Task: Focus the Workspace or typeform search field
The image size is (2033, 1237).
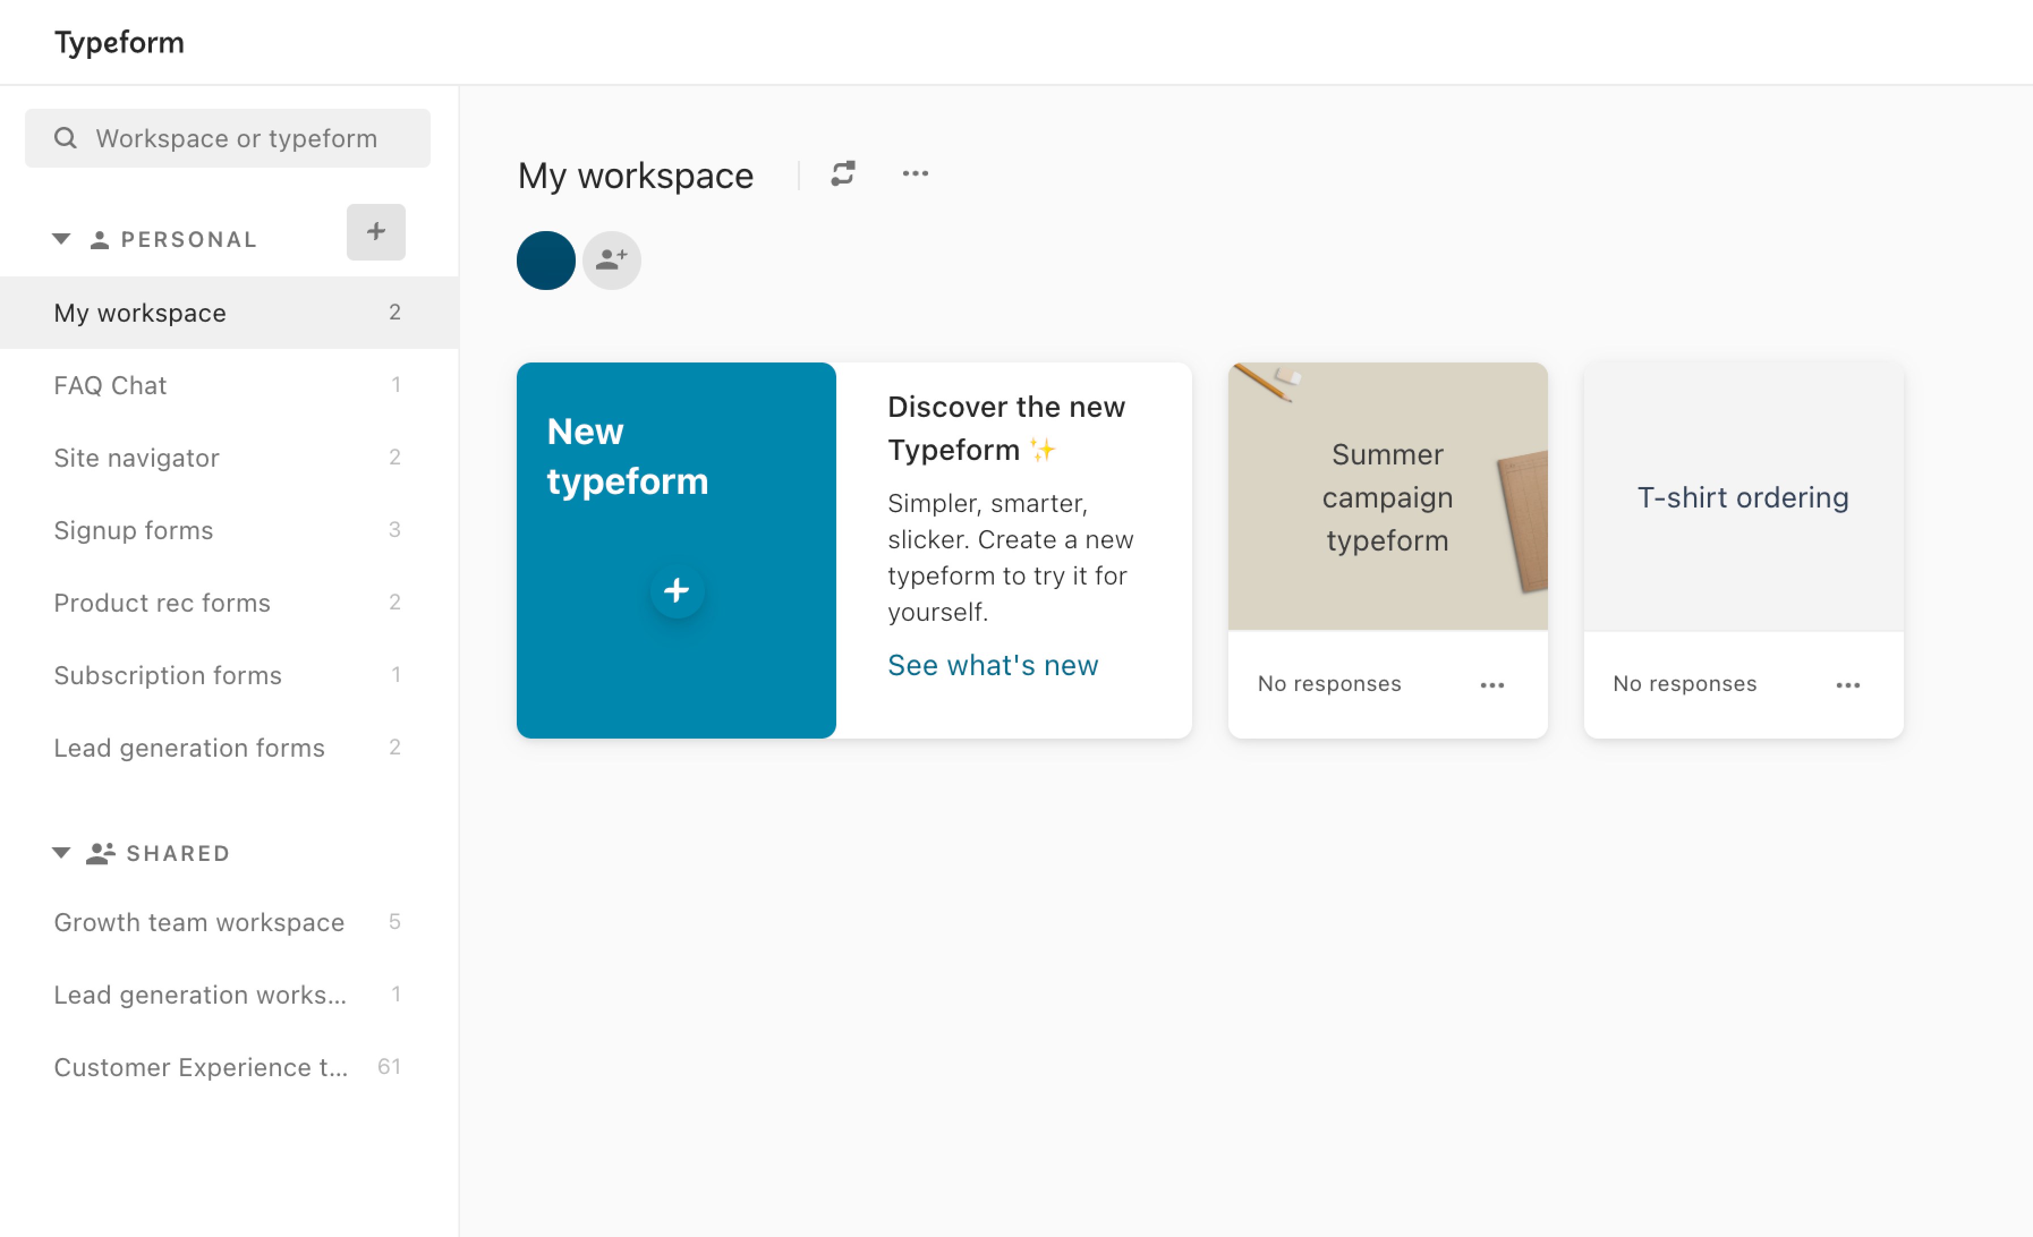Action: pos(228,138)
